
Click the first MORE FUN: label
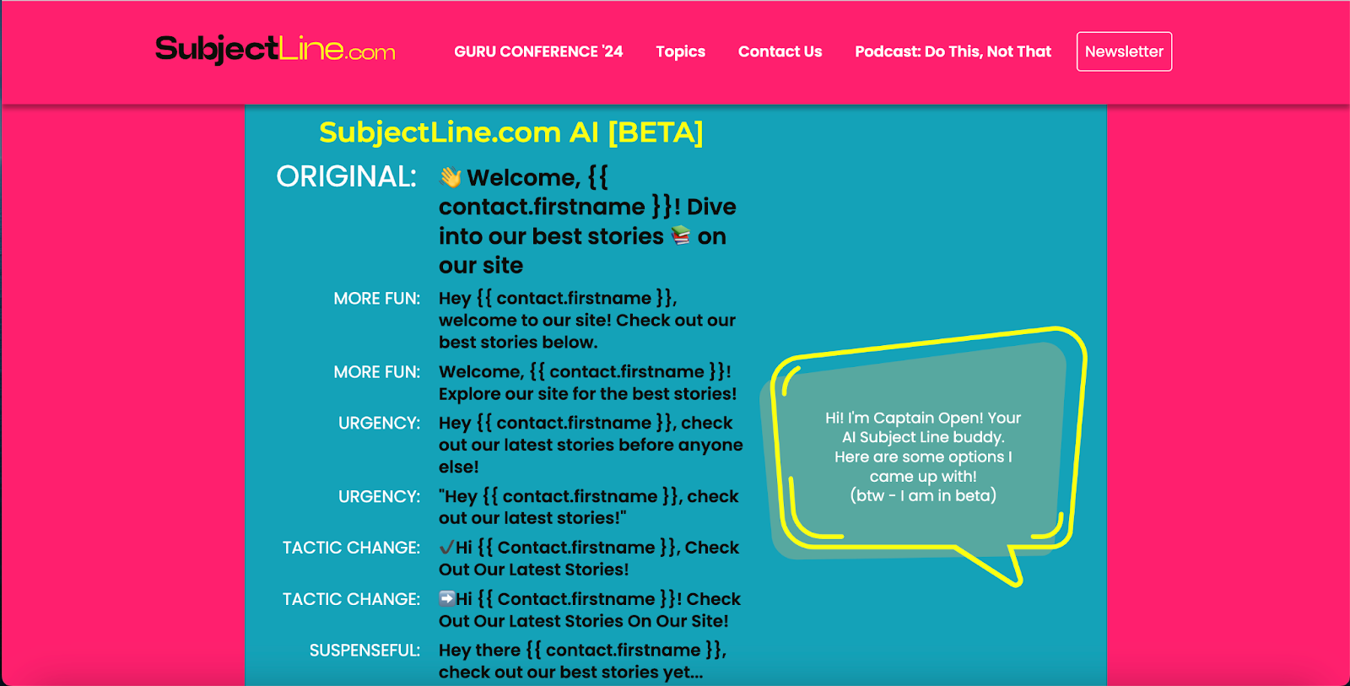tap(376, 299)
